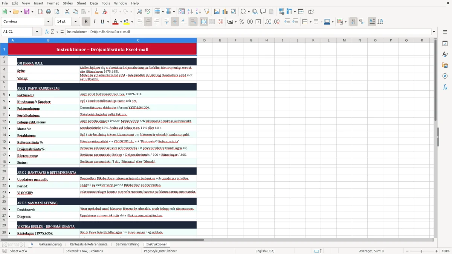Switch to Räntesats & Referensränta tab

(x=89, y=244)
